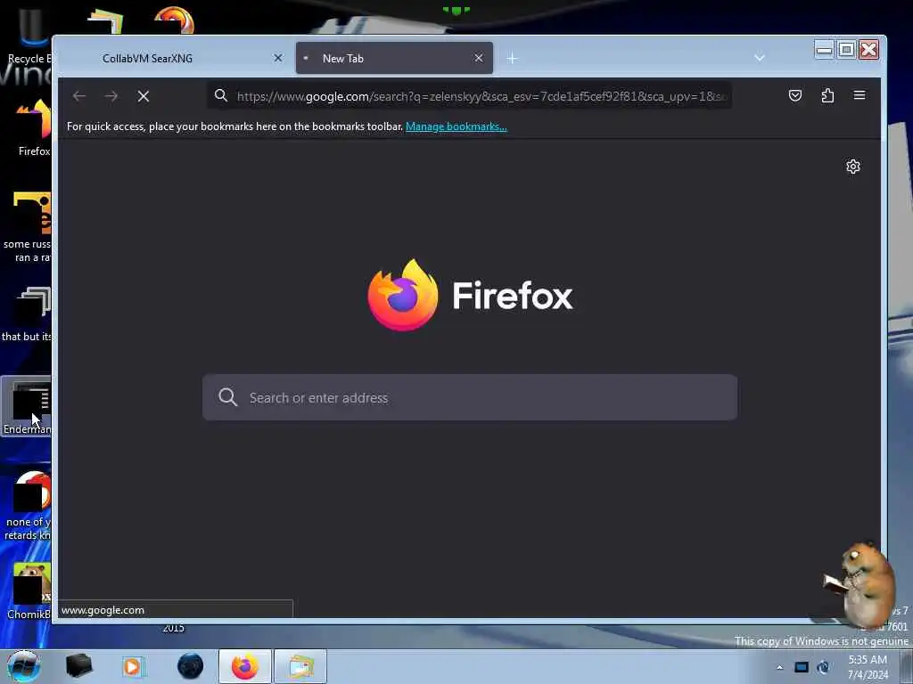Close the New Tab tab

click(x=479, y=58)
